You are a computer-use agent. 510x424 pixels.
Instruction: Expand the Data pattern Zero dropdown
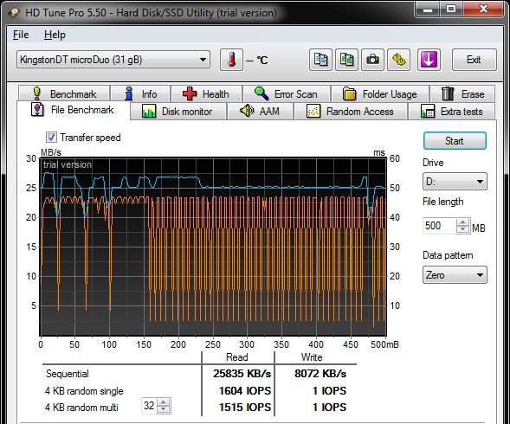(455, 275)
